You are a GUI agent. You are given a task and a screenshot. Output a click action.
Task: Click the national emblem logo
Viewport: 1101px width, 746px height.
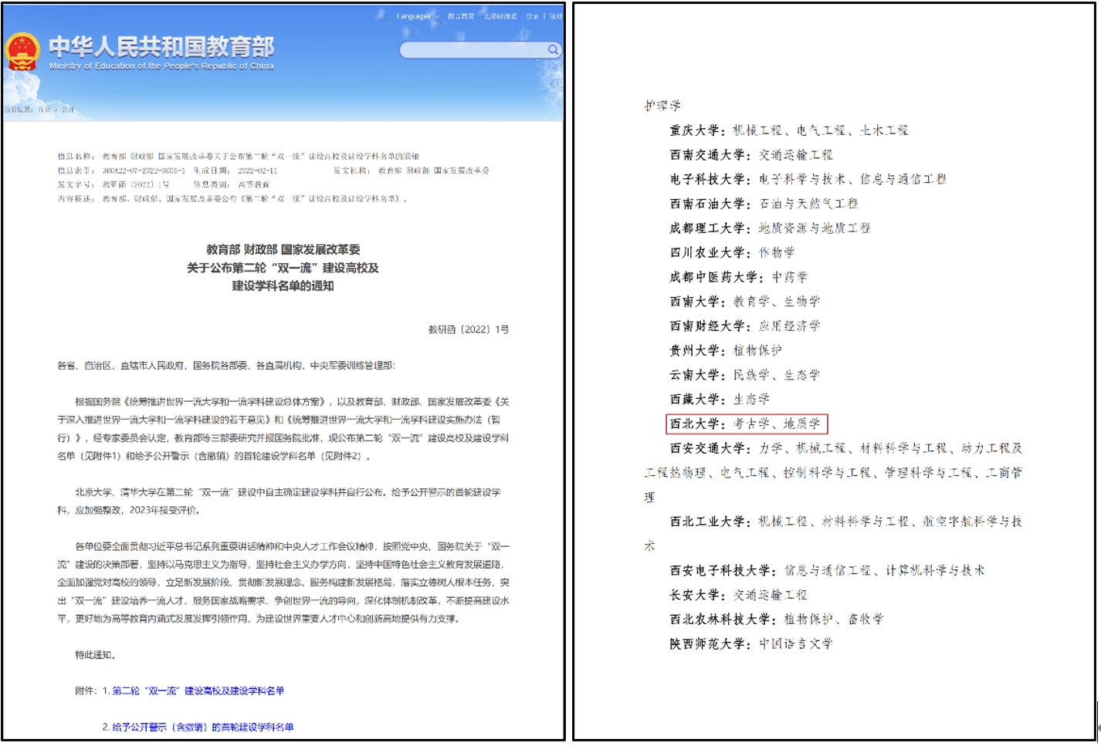[x=22, y=52]
